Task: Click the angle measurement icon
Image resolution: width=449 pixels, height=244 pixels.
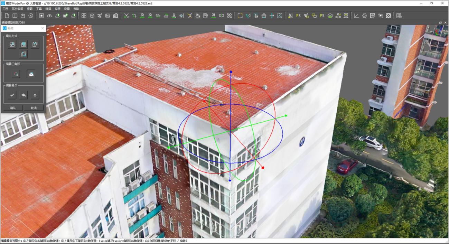Action: coord(356,16)
